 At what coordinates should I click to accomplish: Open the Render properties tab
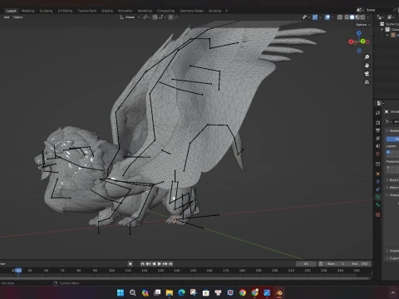(x=378, y=122)
